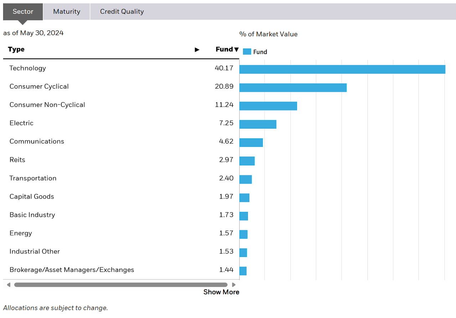Viewport: 456px width, 318px height.
Task: Select the Consumer Cyclical row label
Action: (39, 86)
